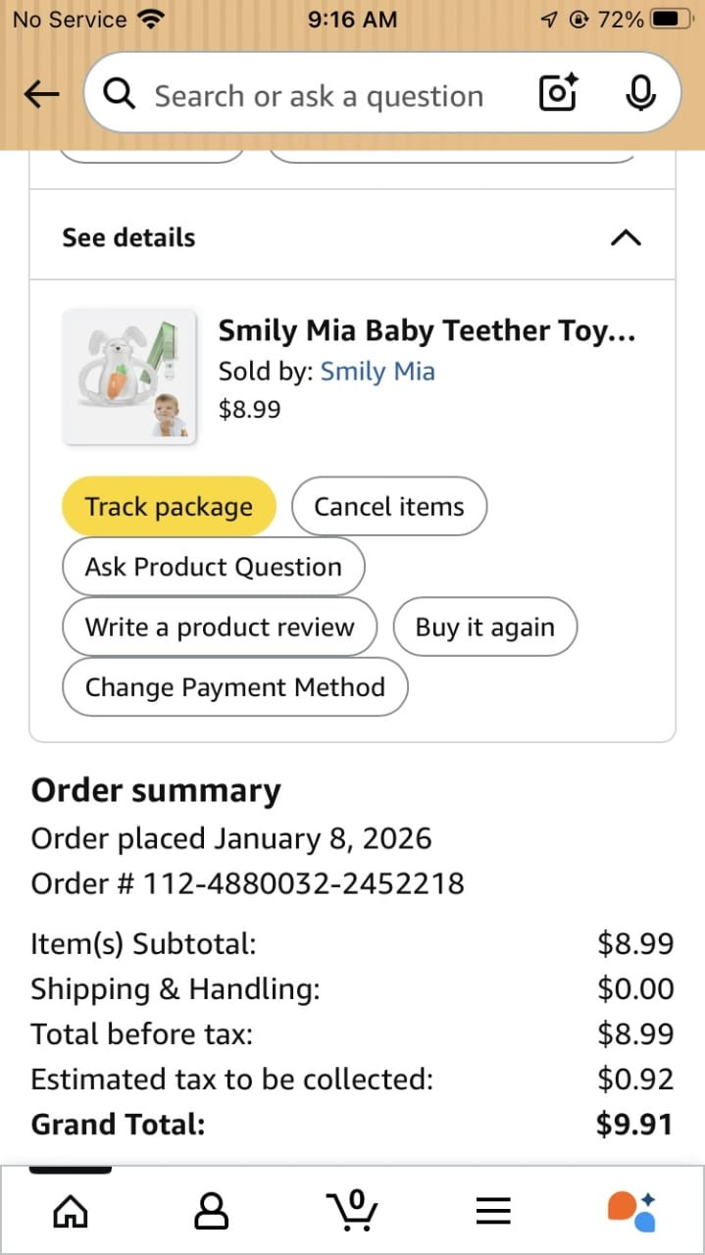Open camera lens search icon
The width and height of the screenshot is (705, 1255).
point(558,94)
